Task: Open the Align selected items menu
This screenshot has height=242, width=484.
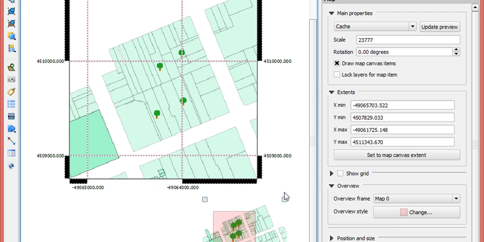Action: 12,48
